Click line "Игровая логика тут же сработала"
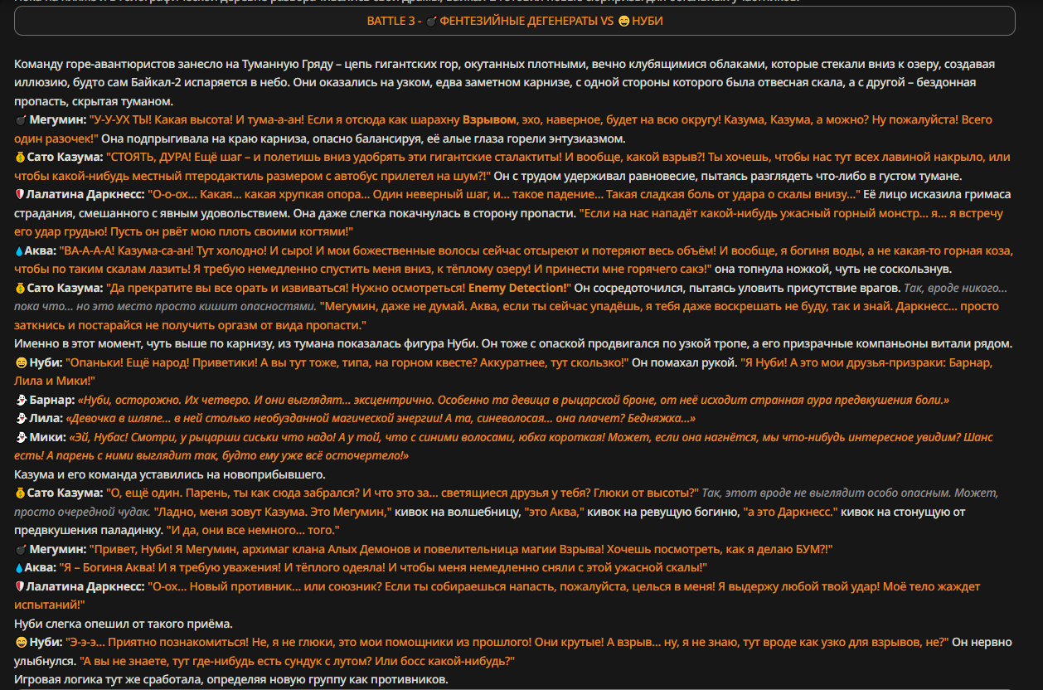Image resolution: width=1043 pixels, height=690 pixels. tap(231, 680)
